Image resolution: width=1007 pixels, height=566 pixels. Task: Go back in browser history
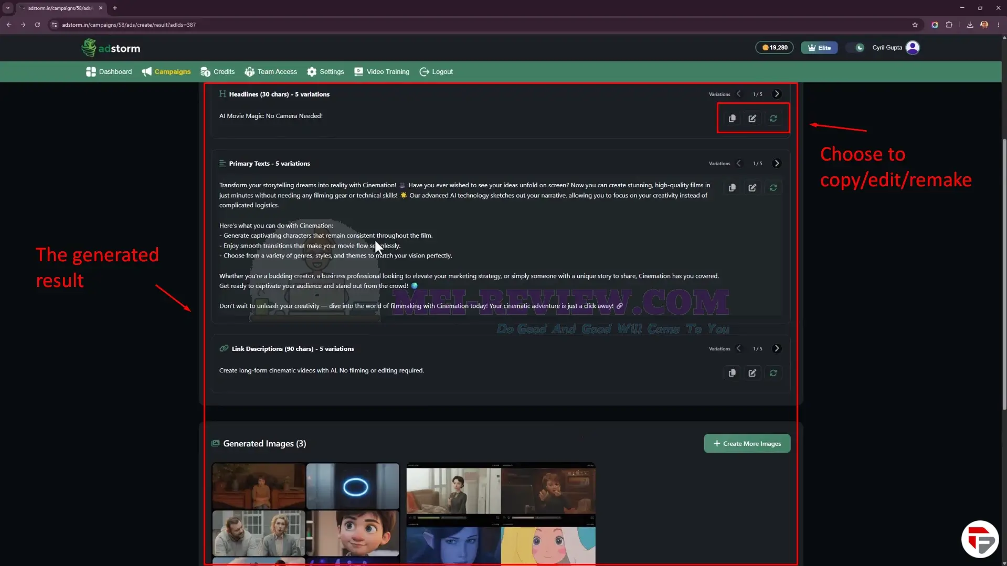tap(9, 25)
